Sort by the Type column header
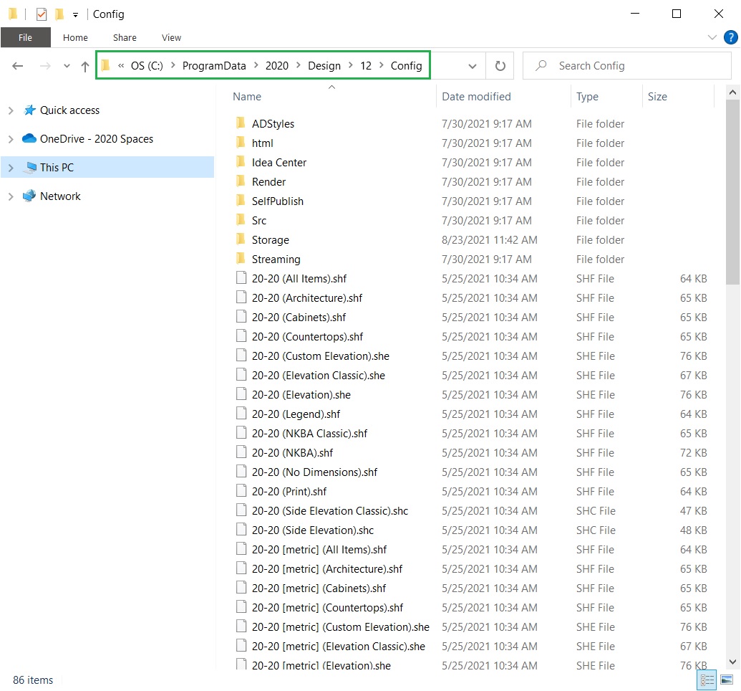This screenshot has height=691, width=741. [x=587, y=97]
